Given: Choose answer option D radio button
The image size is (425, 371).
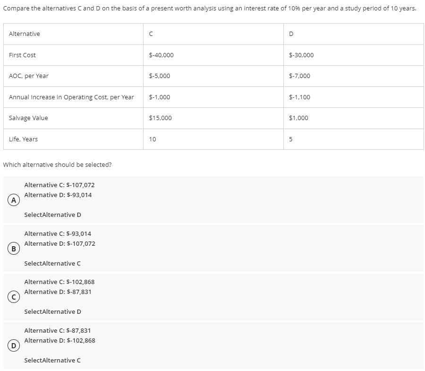Looking at the screenshot, I should pos(14,346).
